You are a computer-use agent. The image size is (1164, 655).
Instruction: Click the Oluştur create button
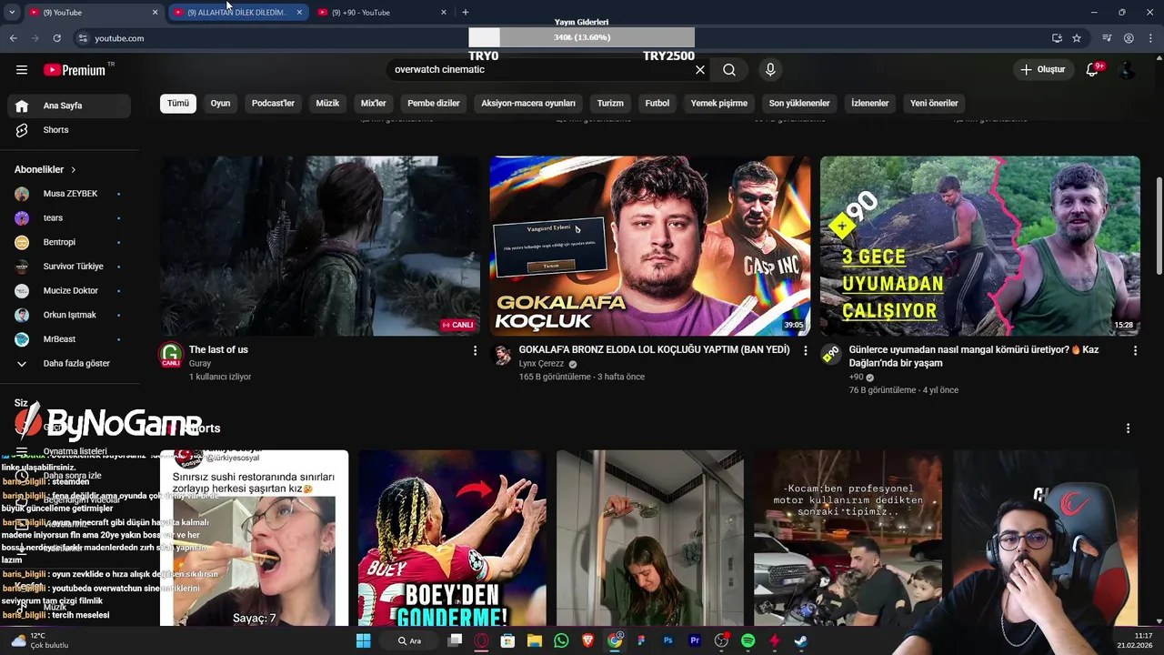tap(1042, 70)
